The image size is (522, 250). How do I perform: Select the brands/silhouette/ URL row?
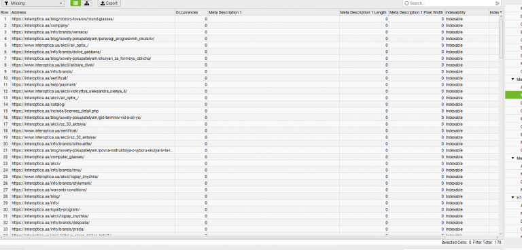click(x=52, y=144)
